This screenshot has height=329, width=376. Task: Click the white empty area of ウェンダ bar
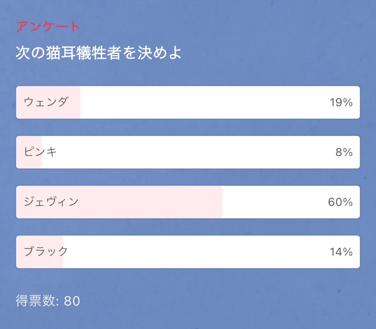[x=204, y=102]
